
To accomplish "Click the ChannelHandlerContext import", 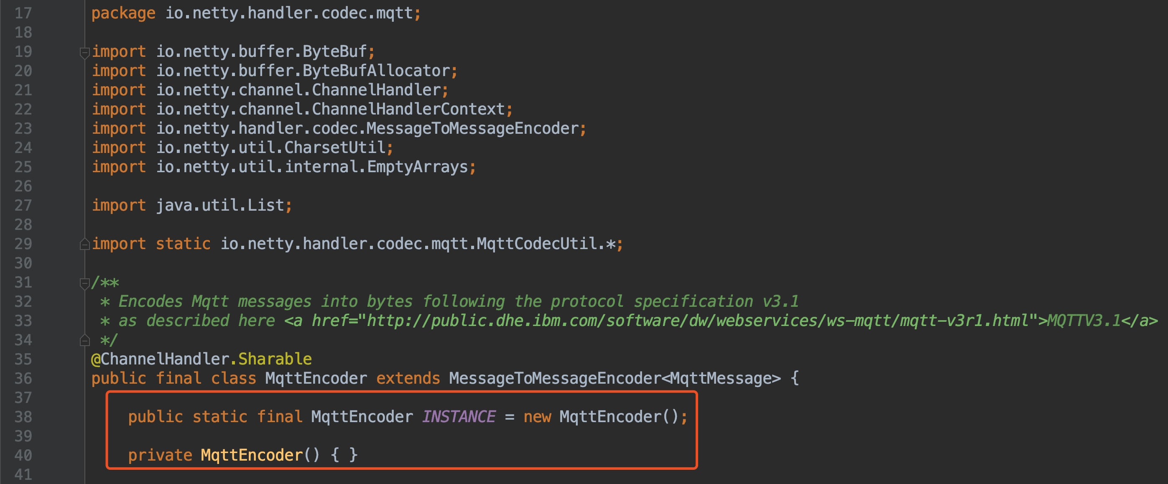I will (408, 109).
